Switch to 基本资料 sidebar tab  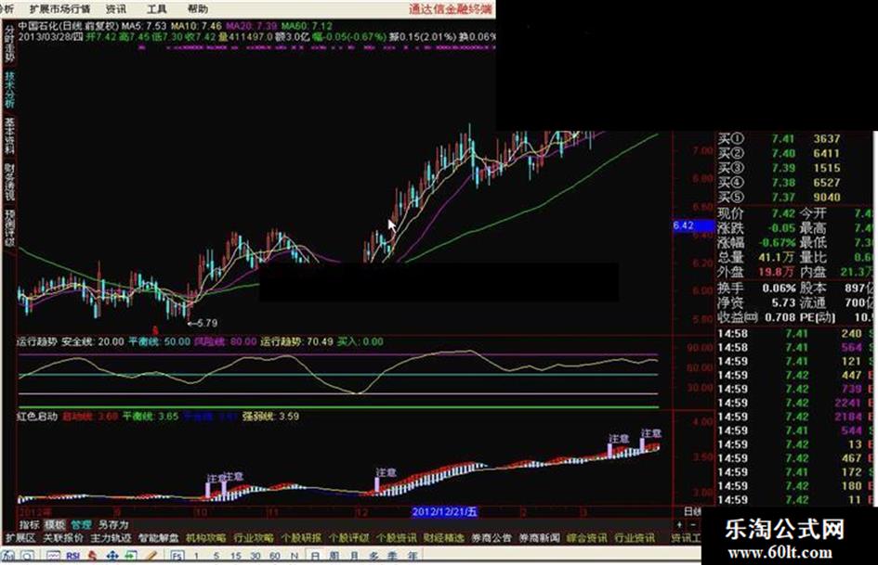pyautogui.click(x=9, y=136)
